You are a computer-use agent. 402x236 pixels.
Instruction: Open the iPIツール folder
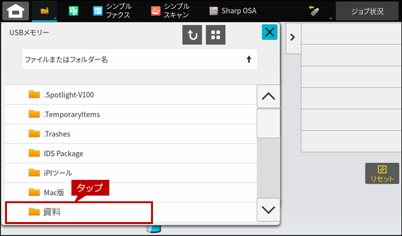pos(131,173)
